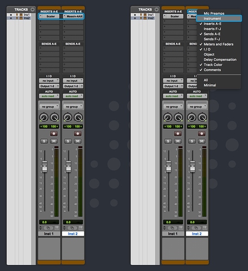The width and height of the screenshot is (248, 271).
Task: Click Inst 1 keyboard track-type icon, left mixer
Action: 57,228
